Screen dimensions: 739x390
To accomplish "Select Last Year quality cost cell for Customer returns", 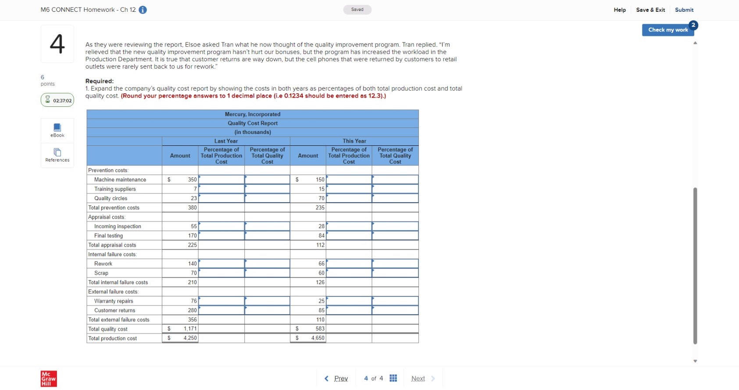I will [x=267, y=310].
